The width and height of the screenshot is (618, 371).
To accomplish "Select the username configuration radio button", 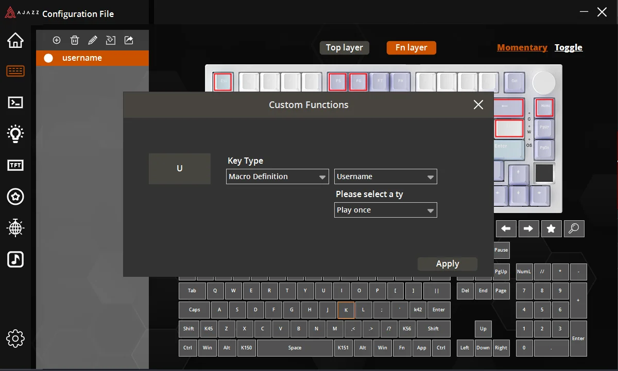I will (x=48, y=58).
